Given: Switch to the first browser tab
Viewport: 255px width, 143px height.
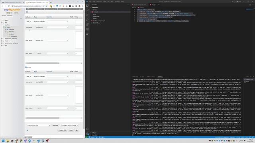Looking at the screenshot, I should (12, 3).
